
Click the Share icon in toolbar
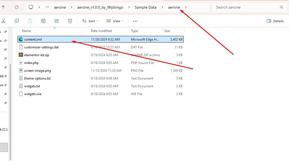click(x=57, y=21)
